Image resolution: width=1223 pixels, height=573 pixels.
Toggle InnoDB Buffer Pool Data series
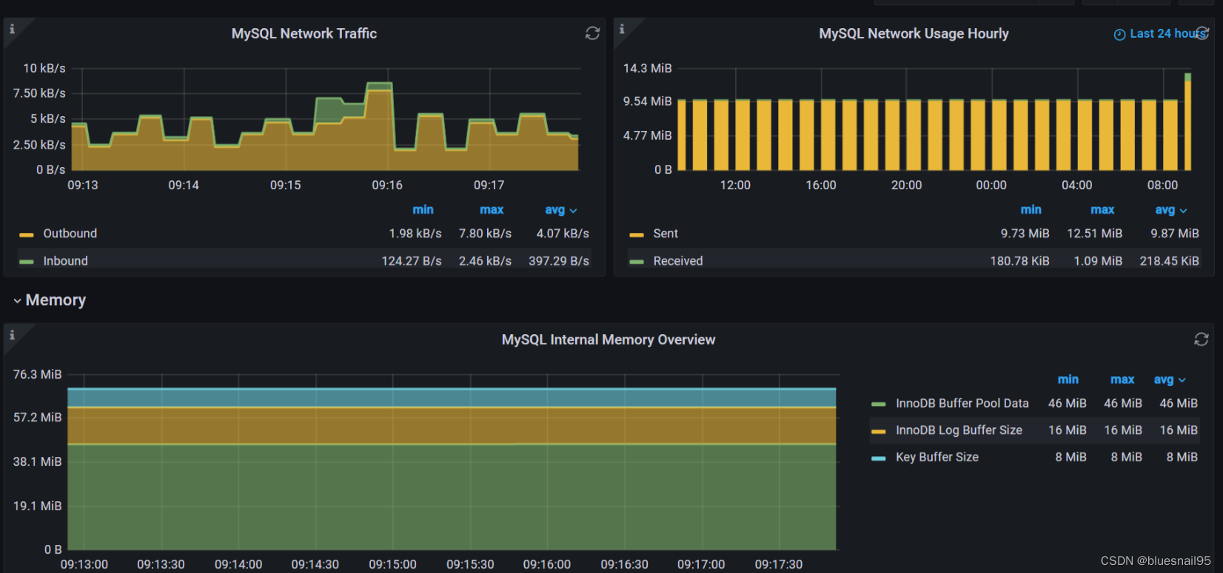(962, 404)
